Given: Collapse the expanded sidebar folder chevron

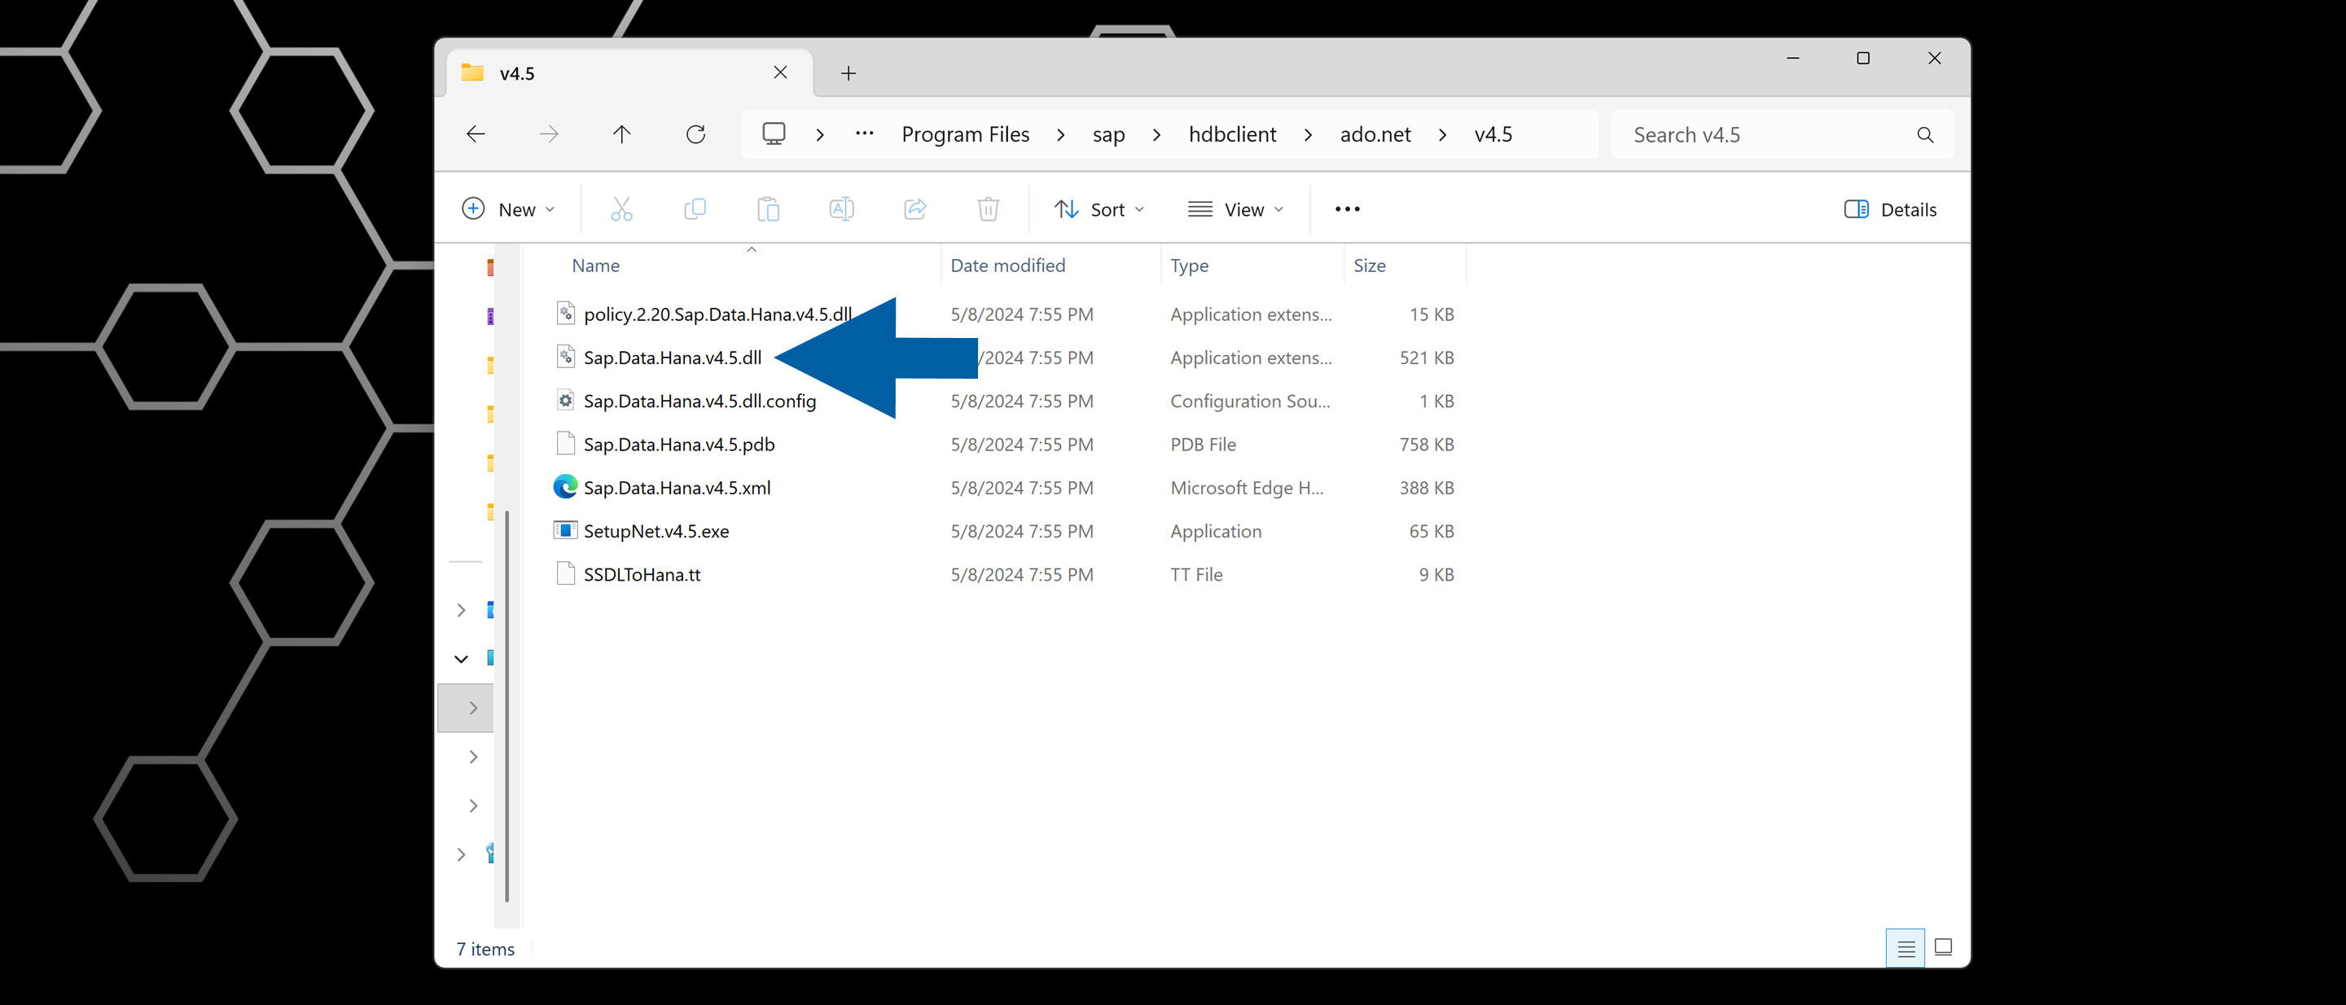Looking at the screenshot, I should point(460,658).
